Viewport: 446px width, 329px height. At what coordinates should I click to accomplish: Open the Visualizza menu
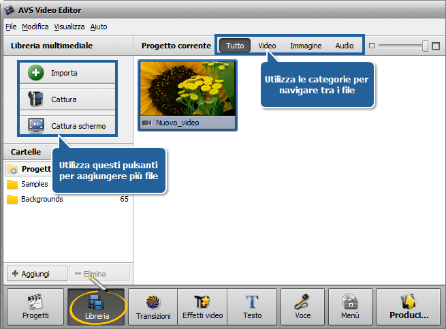(69, 27)
